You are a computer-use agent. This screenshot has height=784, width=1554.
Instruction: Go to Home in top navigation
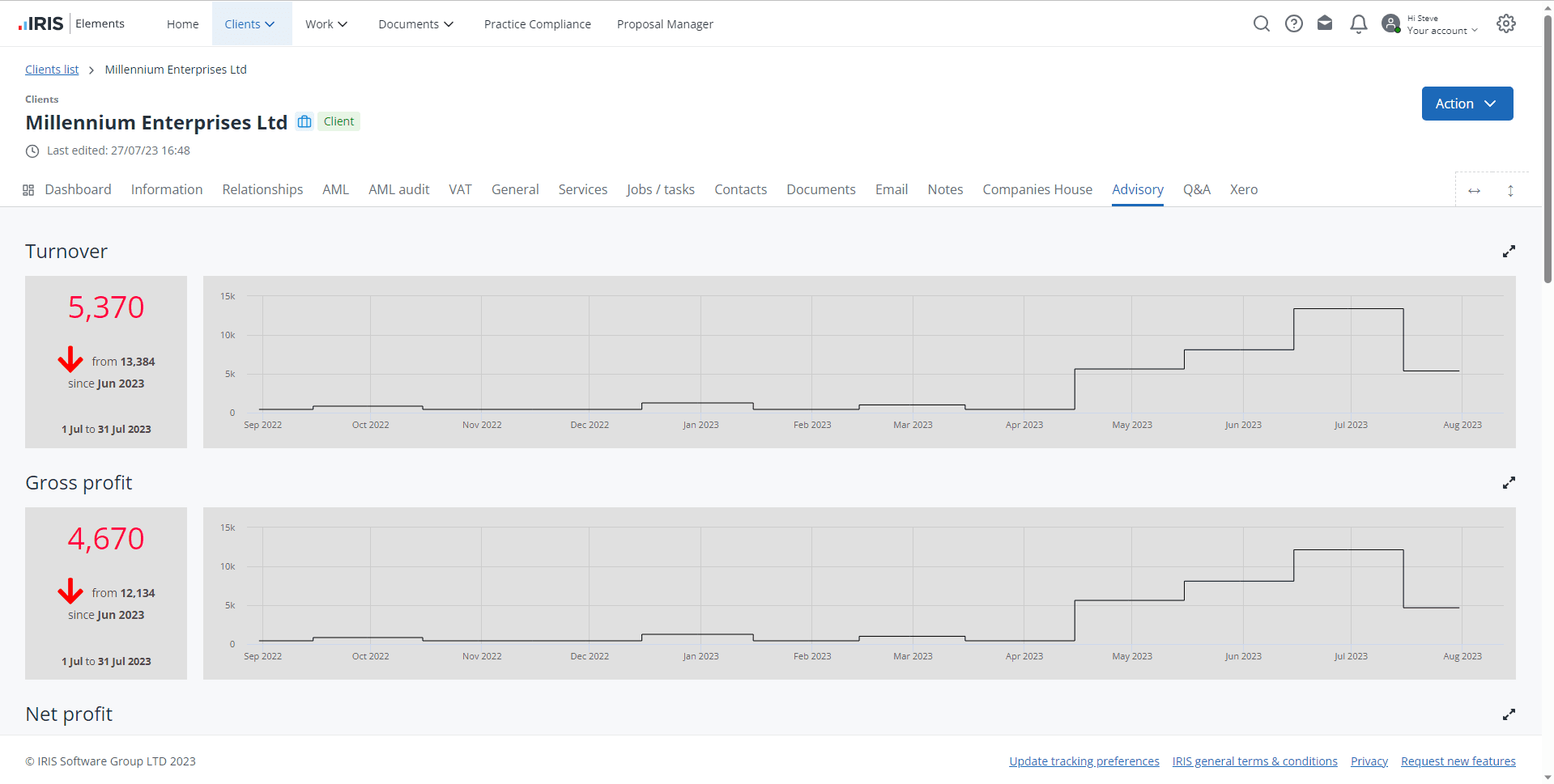tap(183, 24)
